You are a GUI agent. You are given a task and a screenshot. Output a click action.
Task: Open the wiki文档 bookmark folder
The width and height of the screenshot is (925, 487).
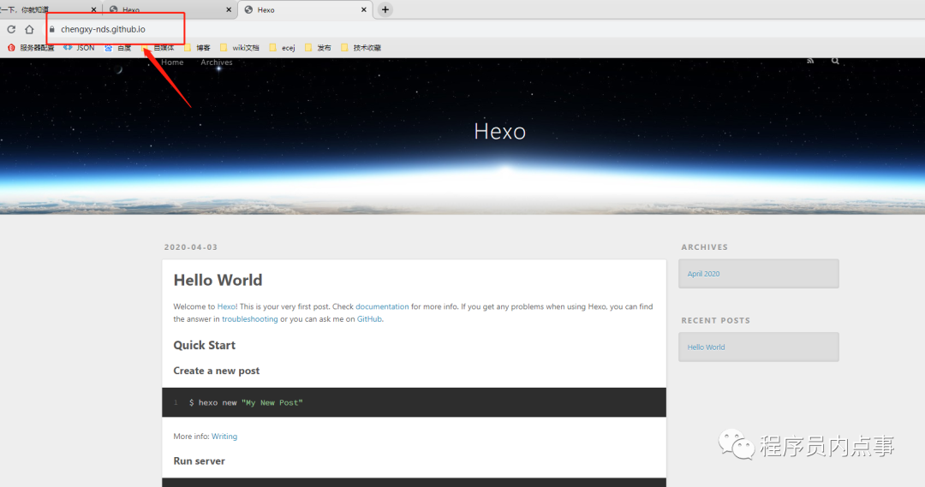coord(240,48)
